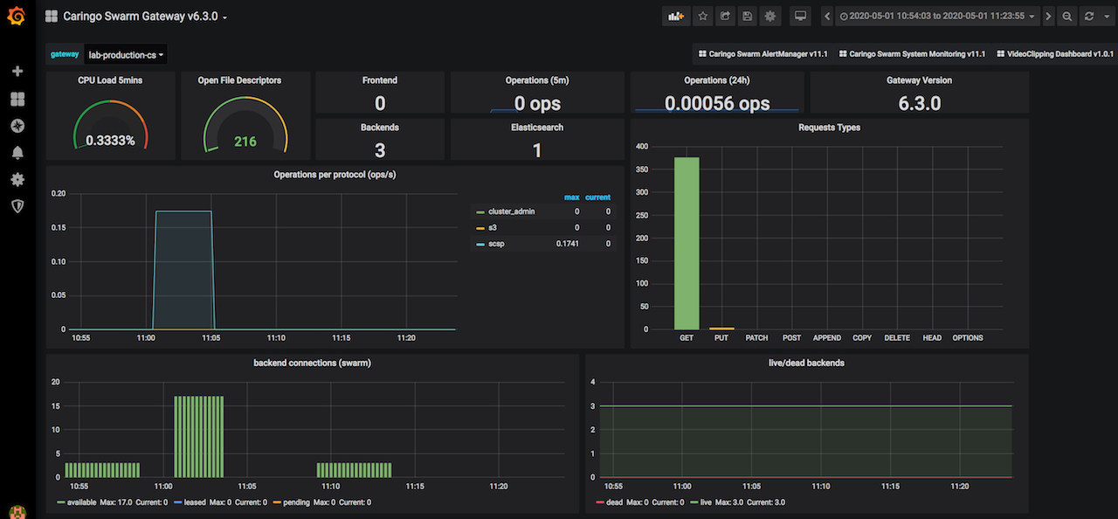This screenshot has width=1118, height=519.
Task: Open the Dashboards grid icon in sidebar
Action: [x=17, y=99]
